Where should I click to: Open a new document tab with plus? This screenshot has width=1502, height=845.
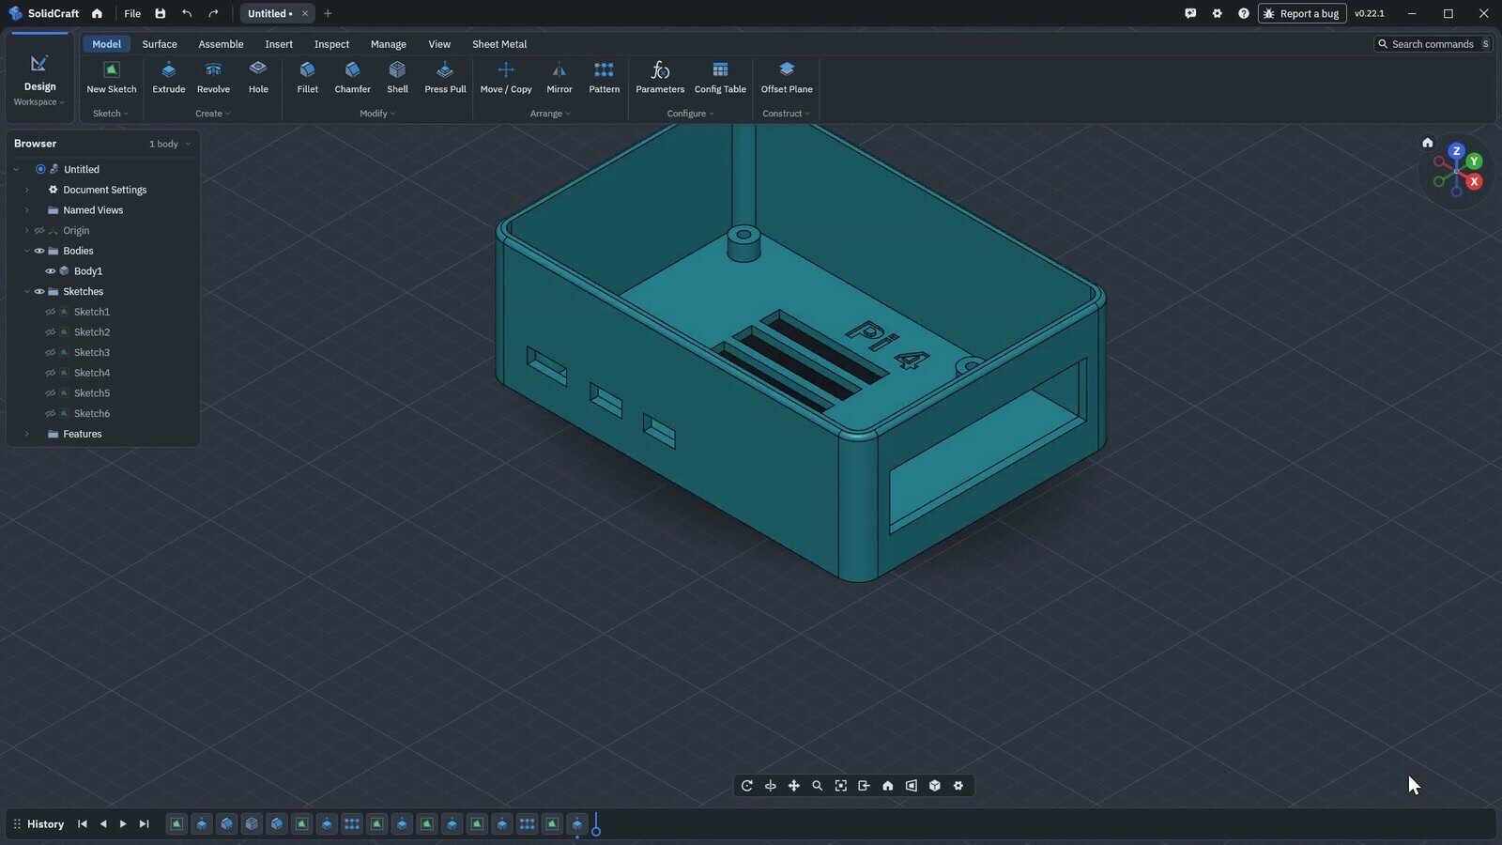328,13
